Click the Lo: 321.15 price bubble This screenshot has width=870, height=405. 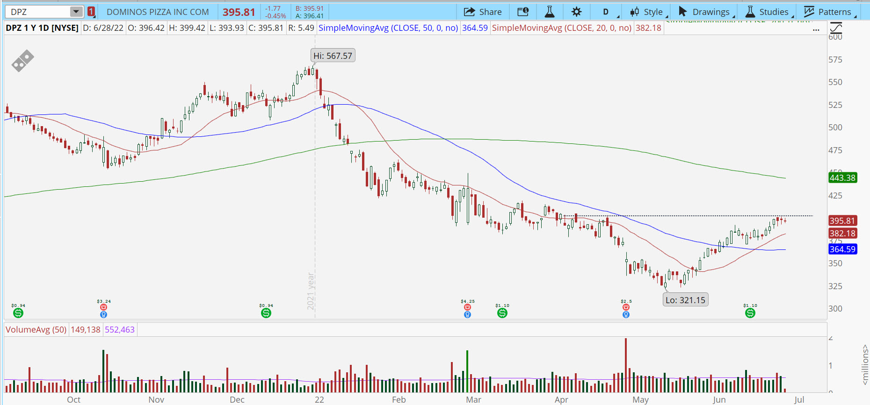686,300
